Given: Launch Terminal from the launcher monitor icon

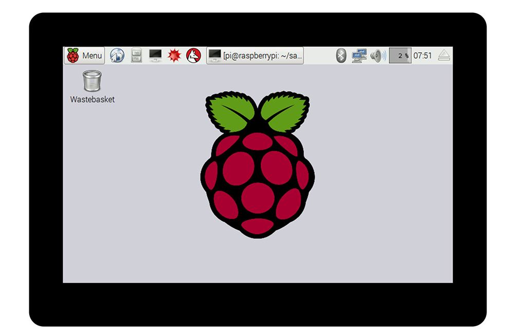Looking at the screenshot, I should coord(155,55).
